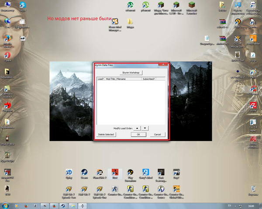Launch the Paint desktop shortcut

(x=253, y=74)
